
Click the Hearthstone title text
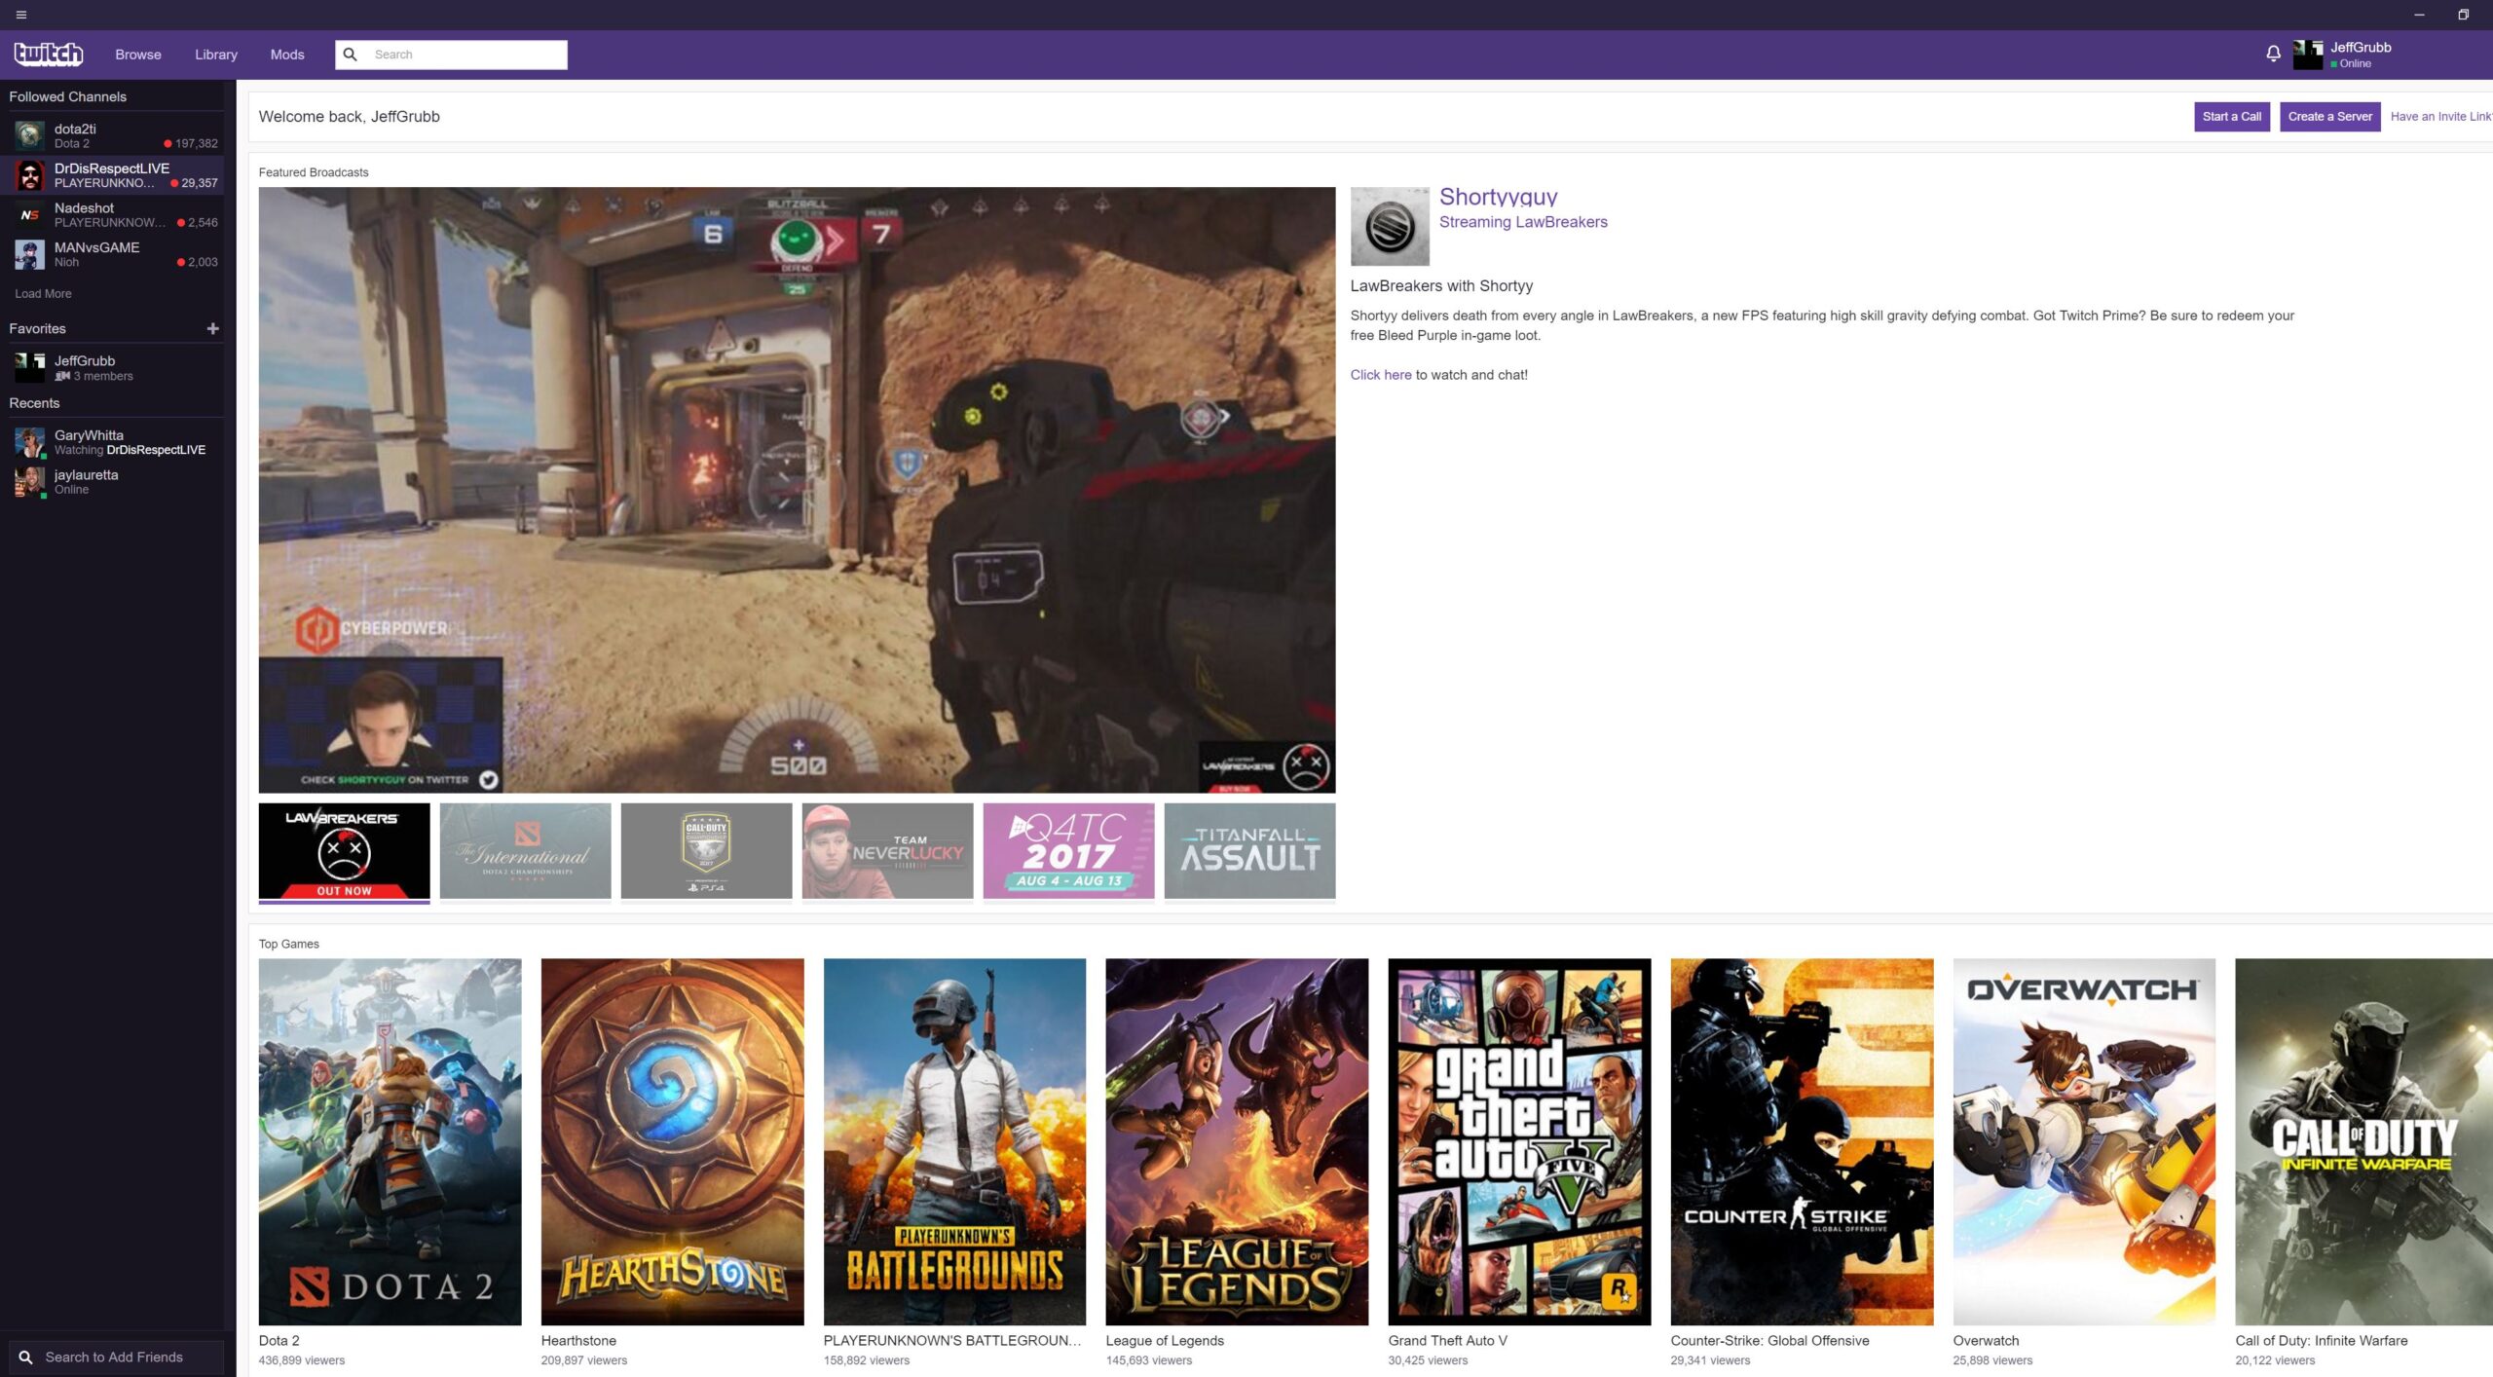(x=578, y=1341)
